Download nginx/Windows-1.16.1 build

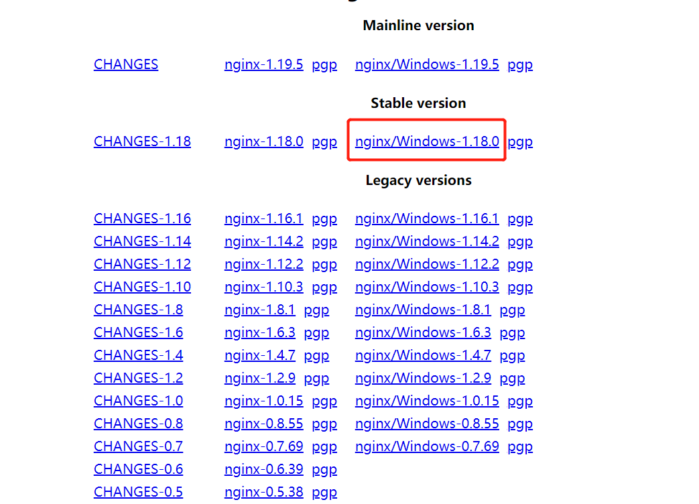click(x=427, y=218)
